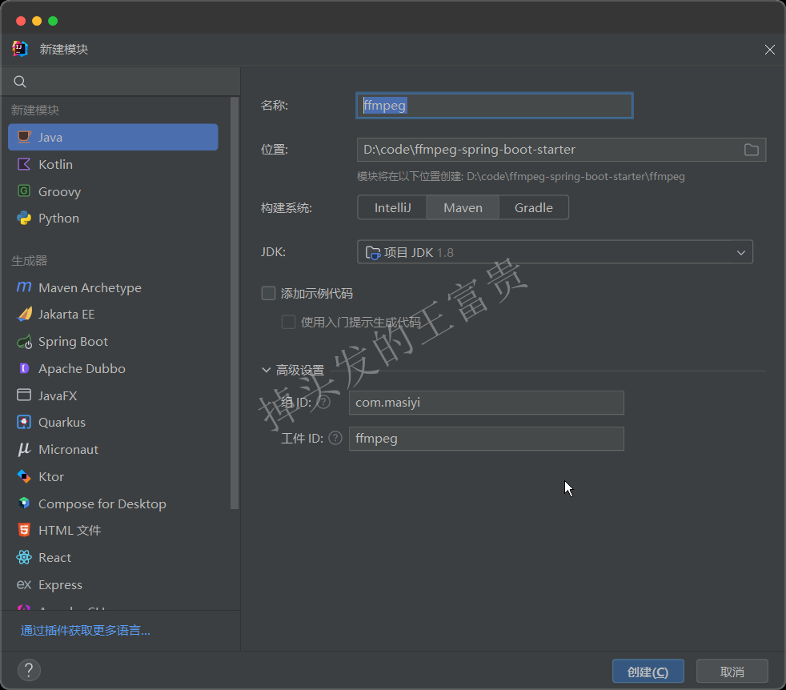Select the Apache Dubbo icon

click(x=24, y=368)
